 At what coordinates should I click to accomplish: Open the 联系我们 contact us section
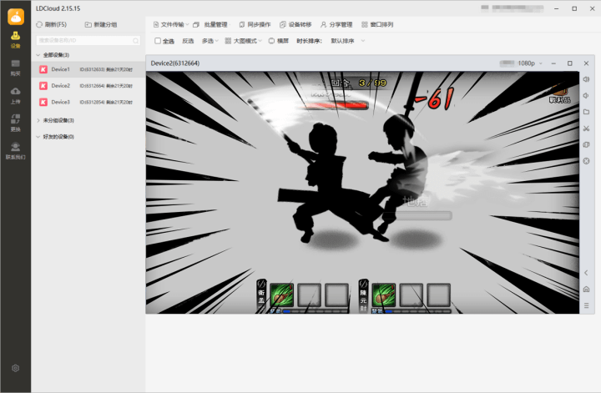tap(15, 151)
